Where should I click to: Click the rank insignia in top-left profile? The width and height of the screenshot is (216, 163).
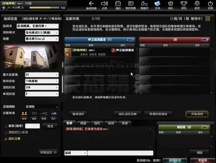[x=3, y=7]
